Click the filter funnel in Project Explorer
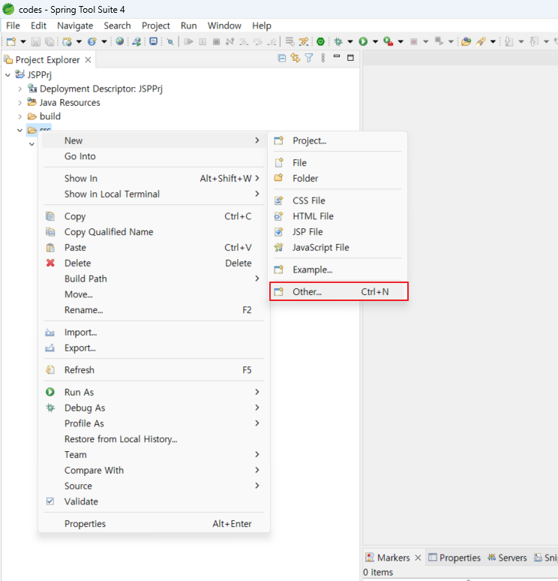This screenshot has height=581, width=558. point(309,58)
